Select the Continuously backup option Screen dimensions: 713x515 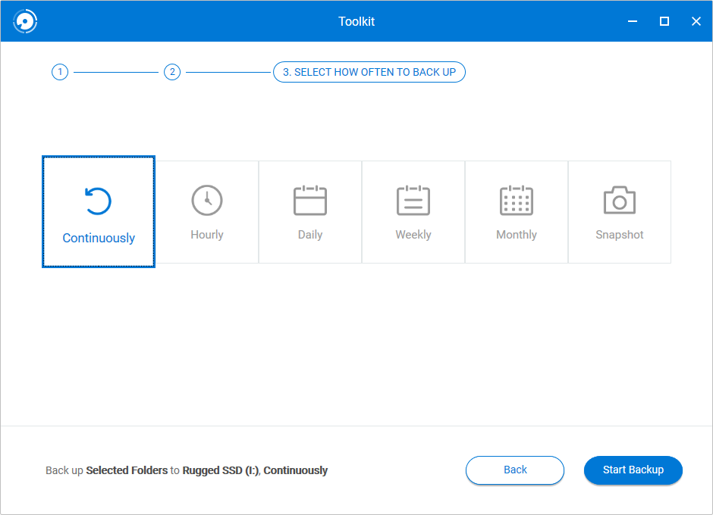99,211
